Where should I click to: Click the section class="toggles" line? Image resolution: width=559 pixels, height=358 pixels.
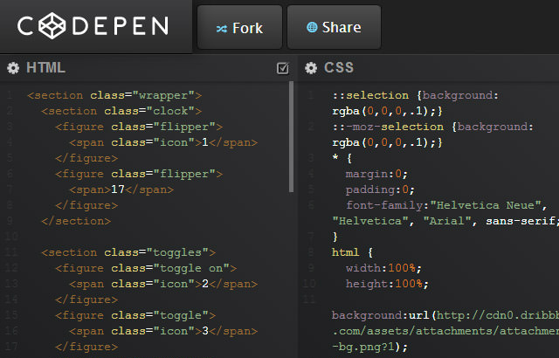click(128, 252)
